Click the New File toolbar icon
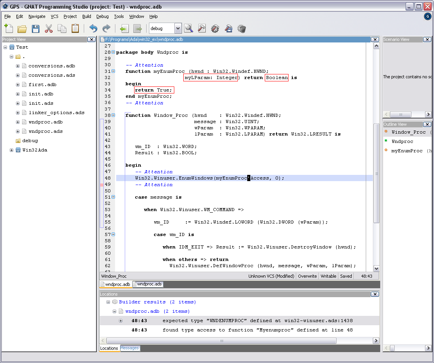This screenshot has width=434, height=363. tap(9, 28)
